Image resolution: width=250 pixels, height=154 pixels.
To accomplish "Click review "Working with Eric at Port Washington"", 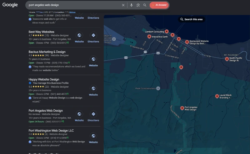I will pos(58,143).
